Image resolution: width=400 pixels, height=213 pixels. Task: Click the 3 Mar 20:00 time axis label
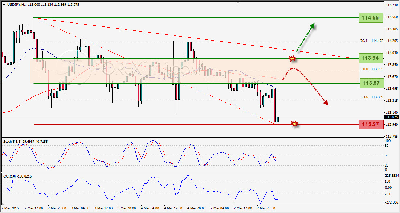tap(127, 208)
